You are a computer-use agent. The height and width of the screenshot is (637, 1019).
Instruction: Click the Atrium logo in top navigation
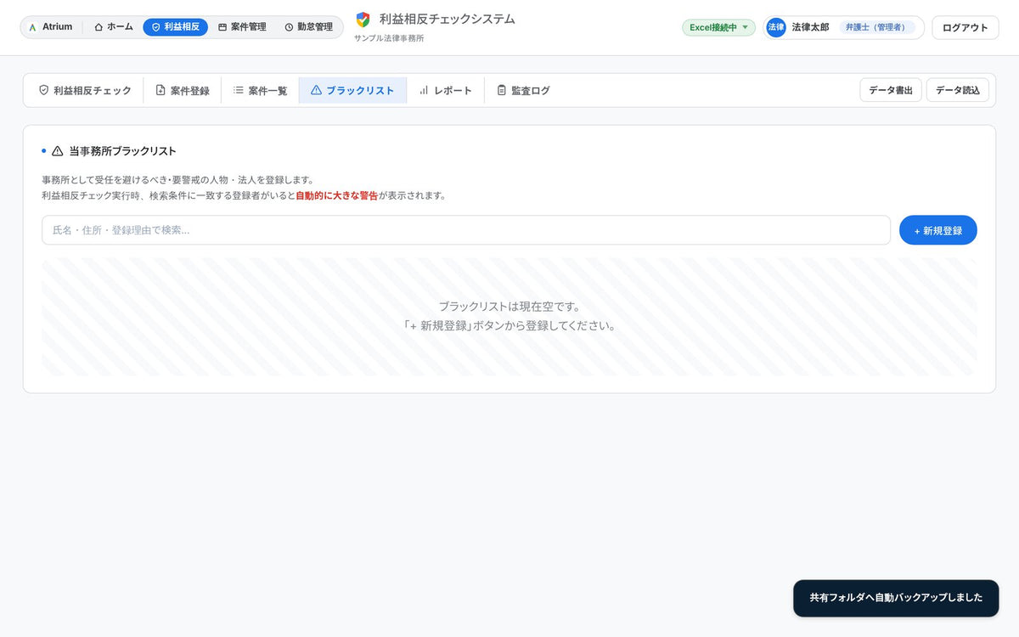pos(51,27)
